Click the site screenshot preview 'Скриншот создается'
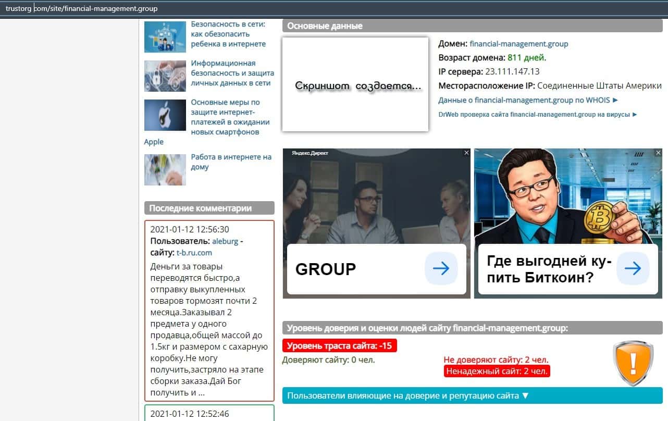The height and width of the screenshot is (421, 668). pos(355,84)
